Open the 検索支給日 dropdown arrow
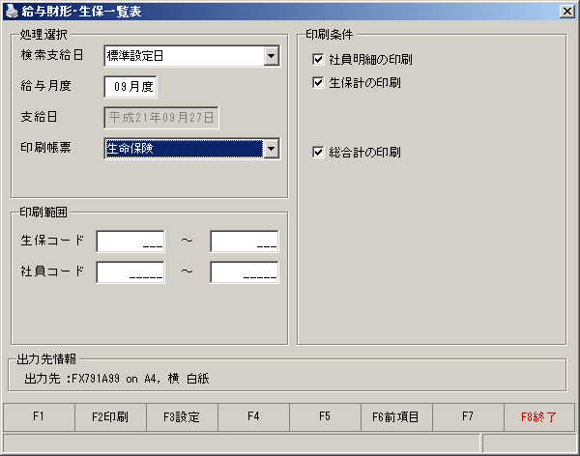The width and height of the screenshot is (580, 456). pyautogui.click(x=272, y=56)
